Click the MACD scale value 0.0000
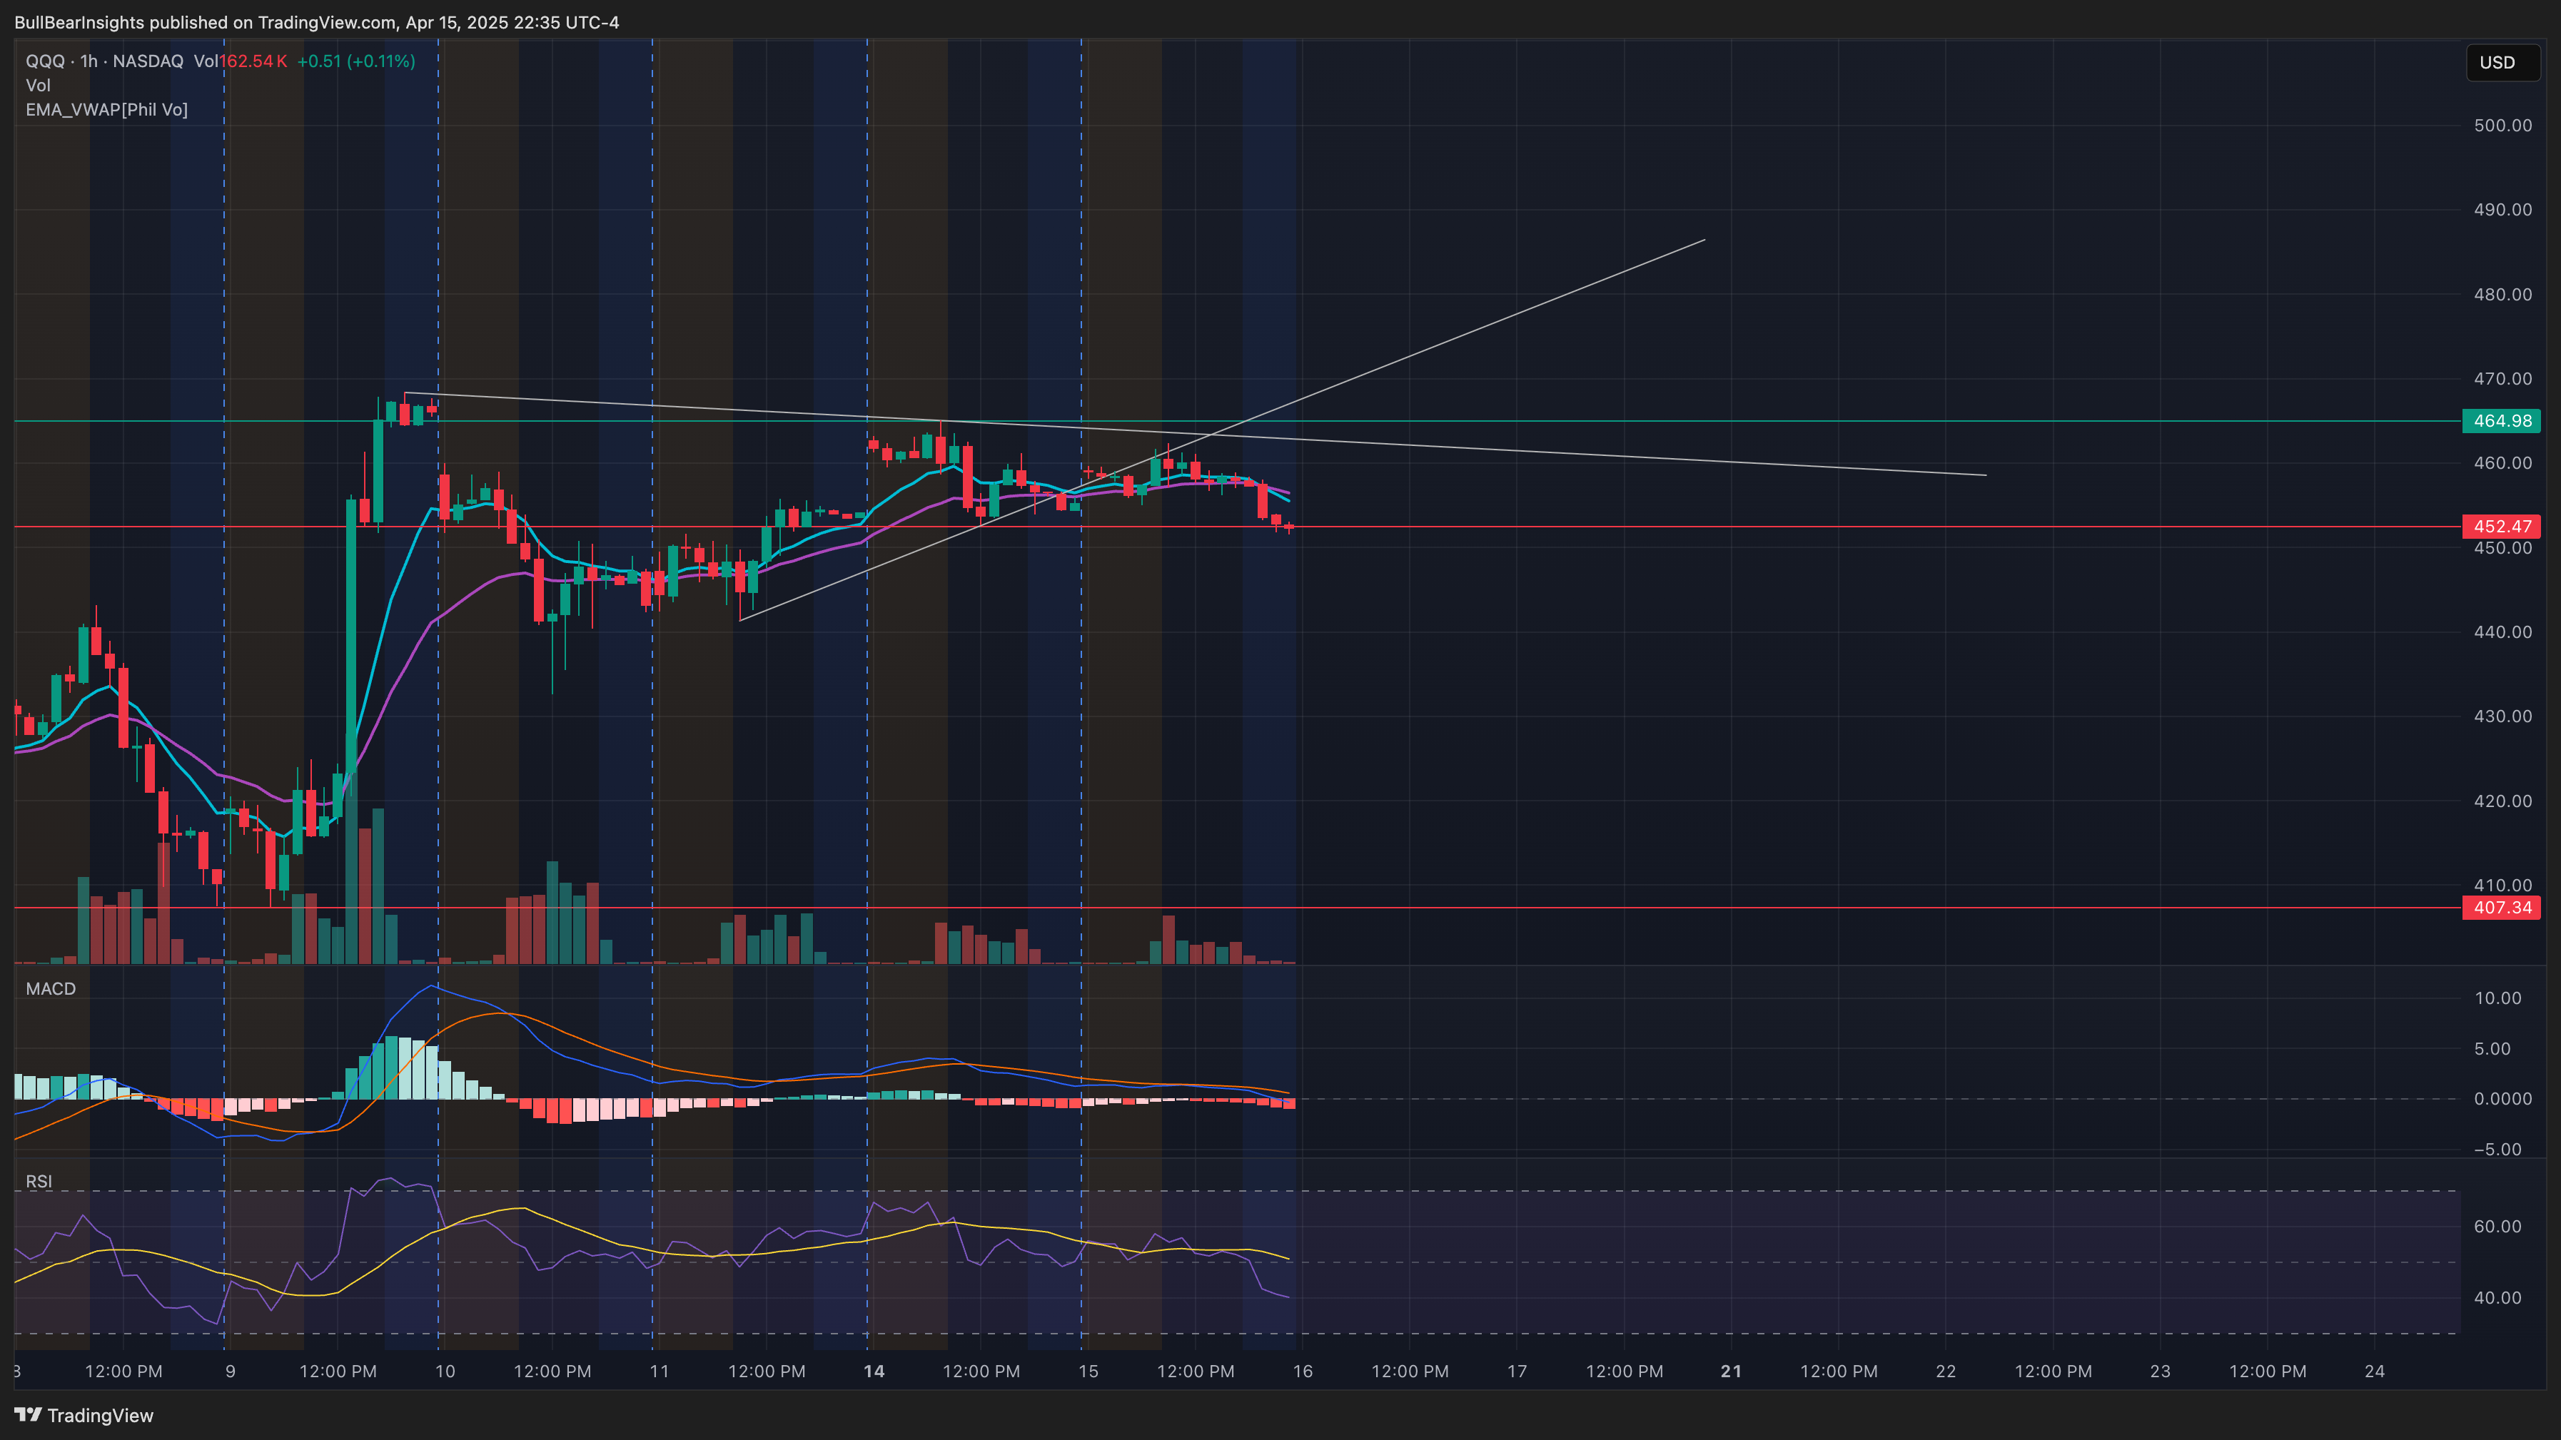 (x=2502, y=1099)
